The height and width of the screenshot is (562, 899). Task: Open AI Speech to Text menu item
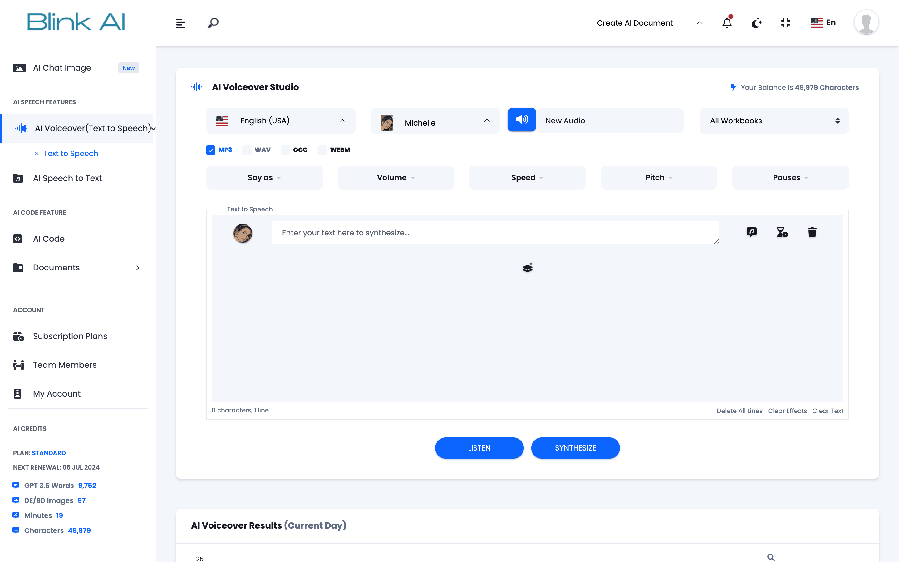point(67,178)
